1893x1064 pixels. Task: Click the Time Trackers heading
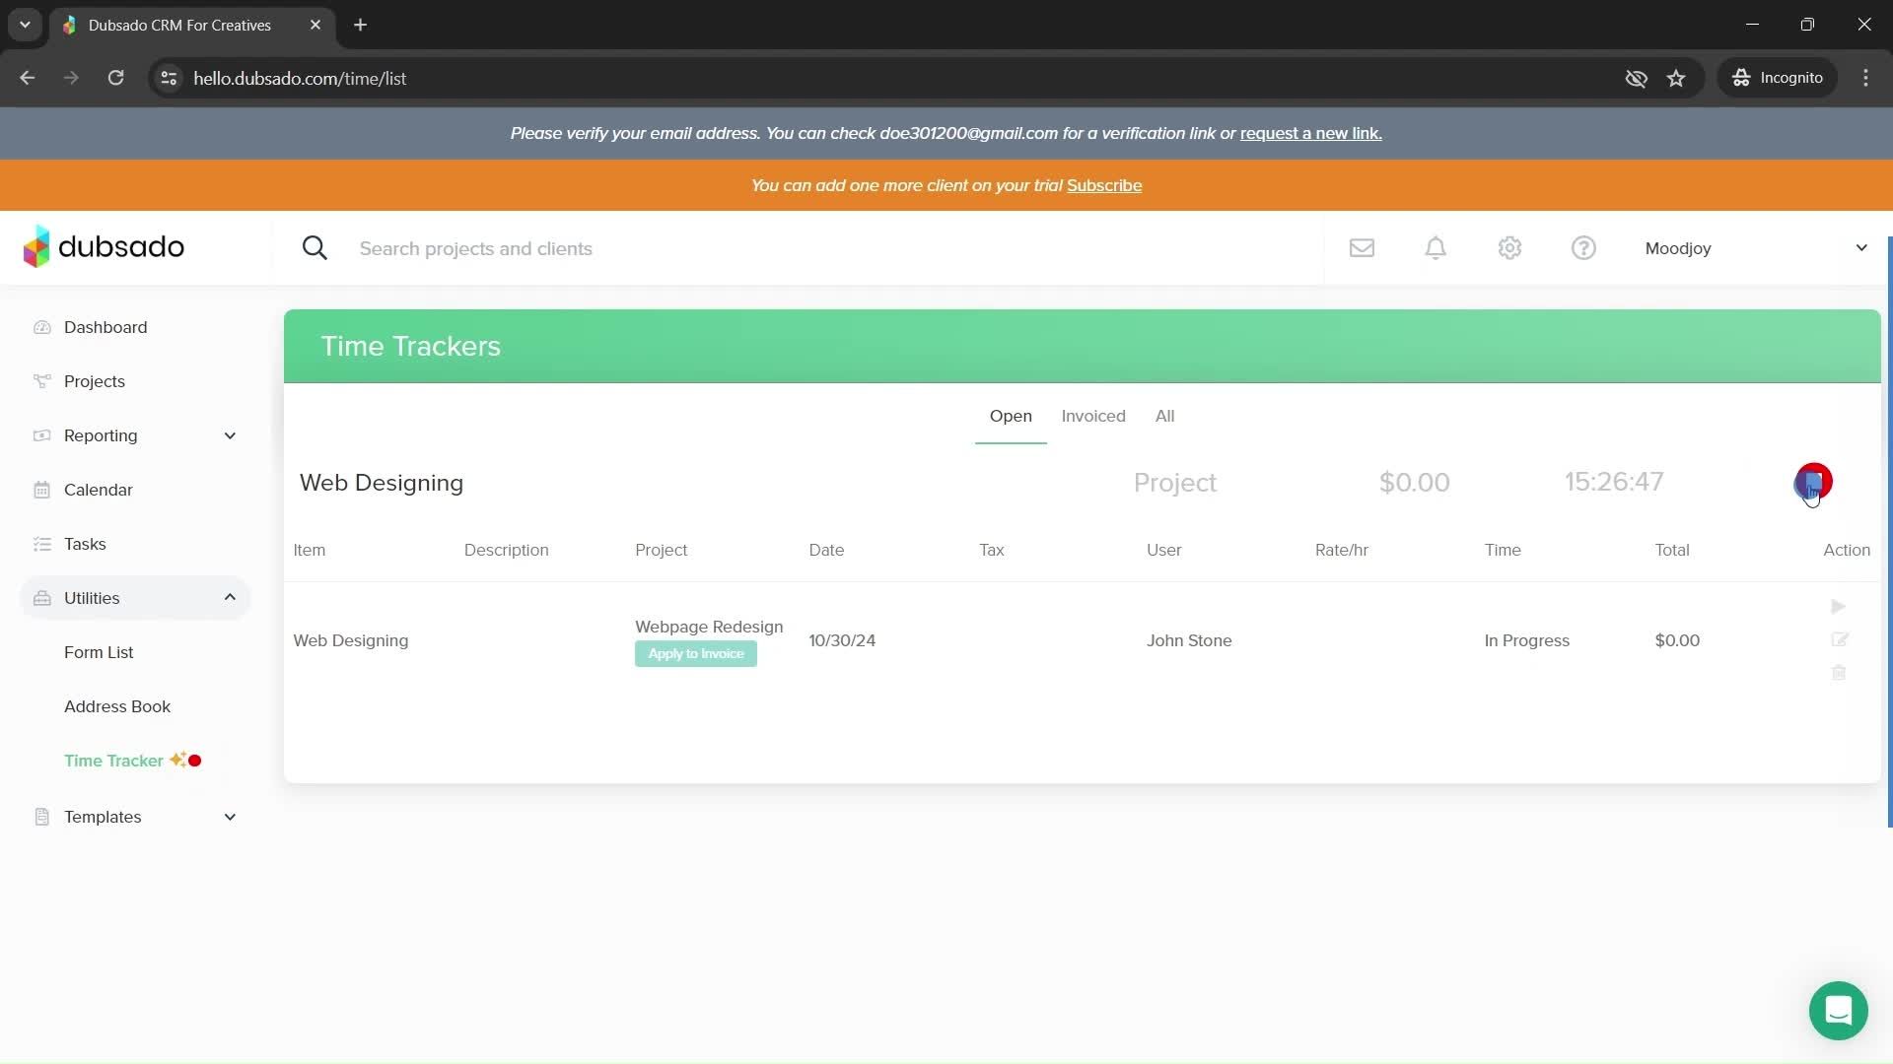[411, 346]
